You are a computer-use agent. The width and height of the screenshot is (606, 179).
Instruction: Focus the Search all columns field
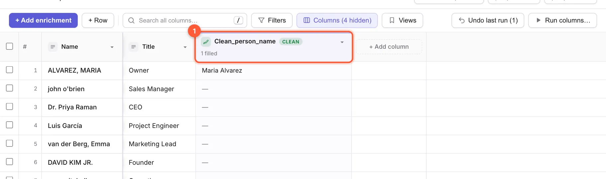(185, 20)
